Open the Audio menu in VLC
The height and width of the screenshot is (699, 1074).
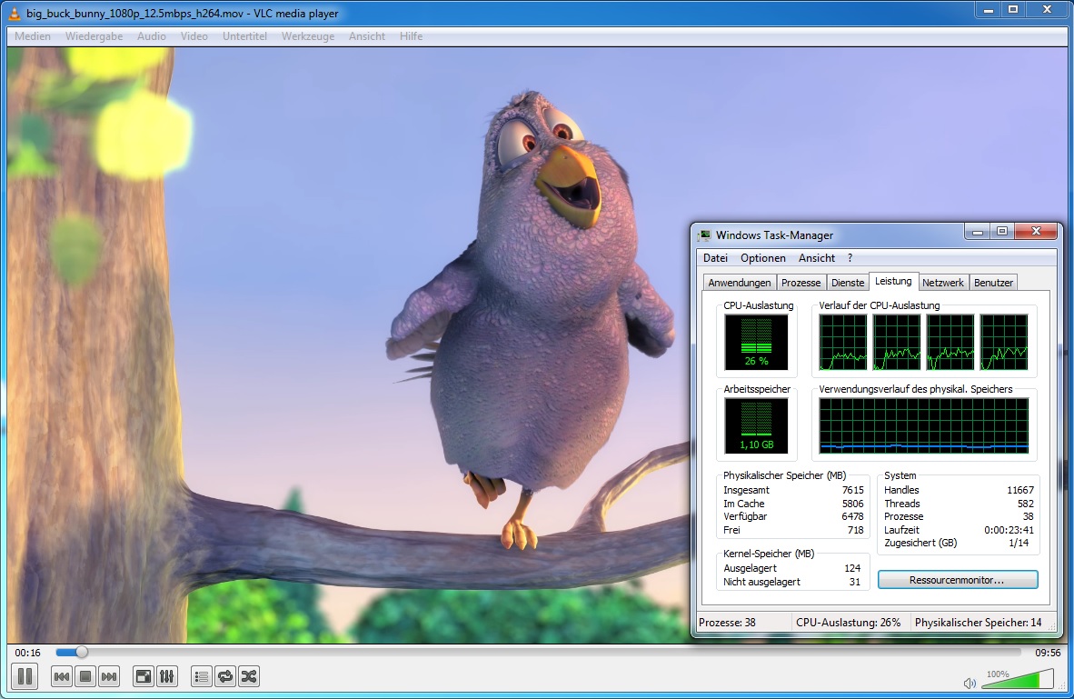click(x=152, y=36)
